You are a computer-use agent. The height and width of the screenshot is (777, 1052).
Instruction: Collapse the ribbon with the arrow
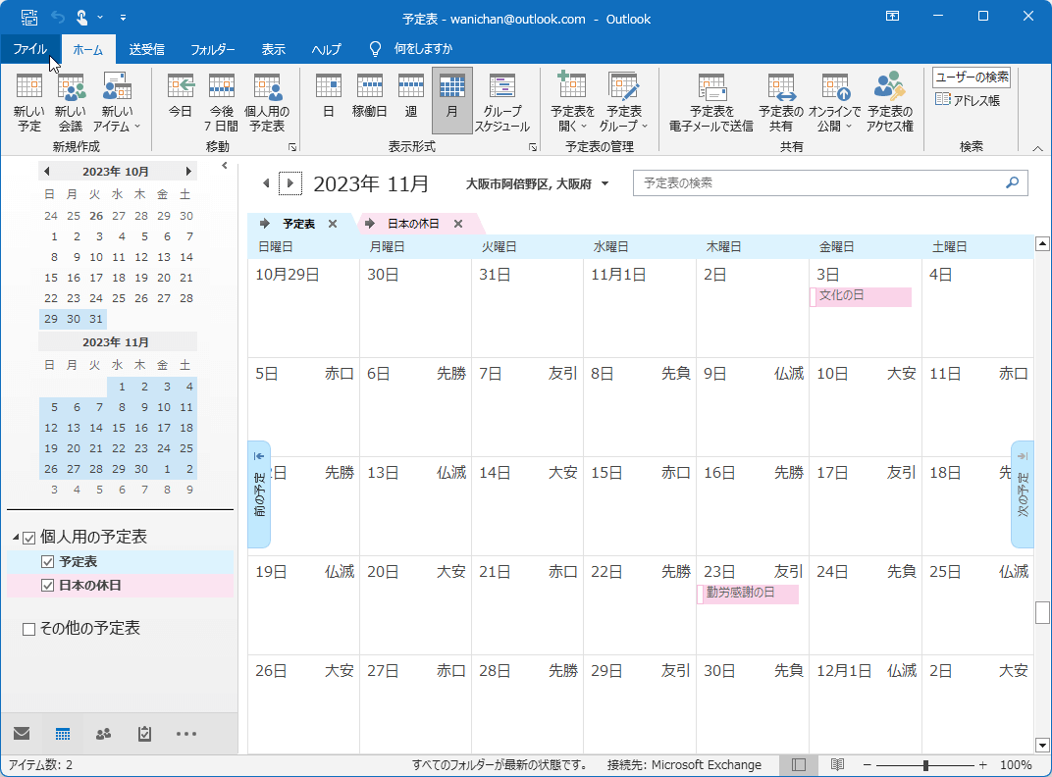click(1037, 148)
